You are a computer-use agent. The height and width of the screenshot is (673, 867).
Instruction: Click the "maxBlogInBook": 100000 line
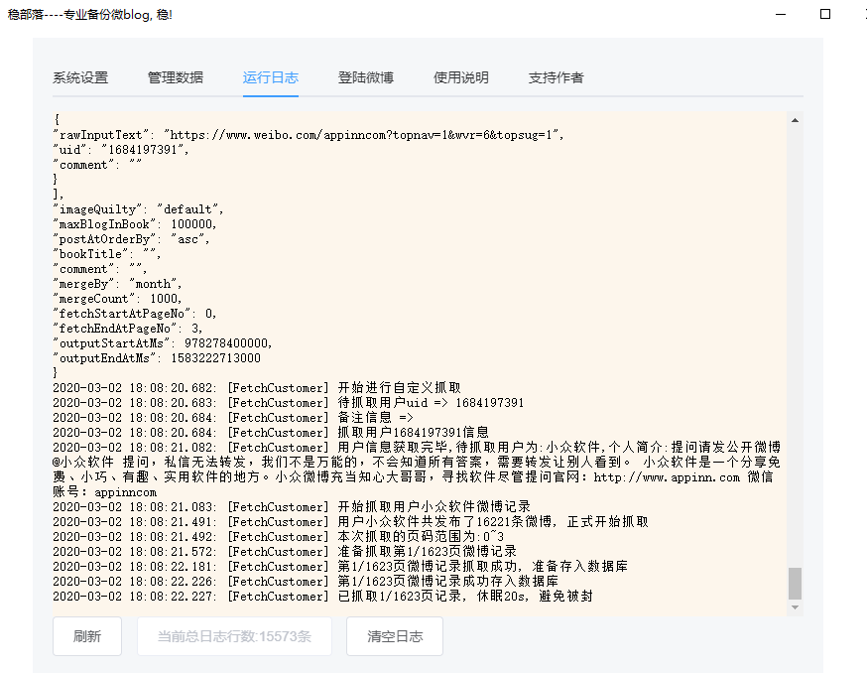(x=135, y=224)
